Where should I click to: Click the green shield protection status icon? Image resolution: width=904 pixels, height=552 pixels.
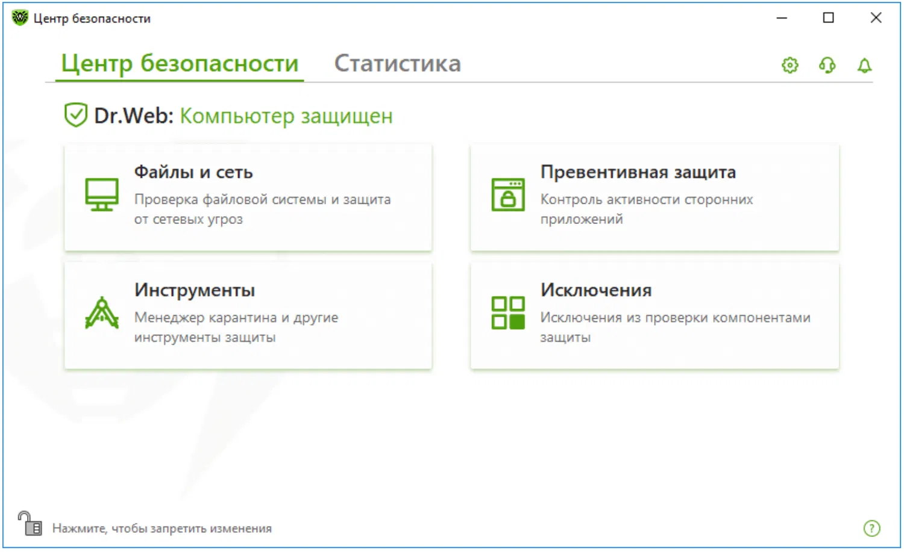[x=76, y=115]
